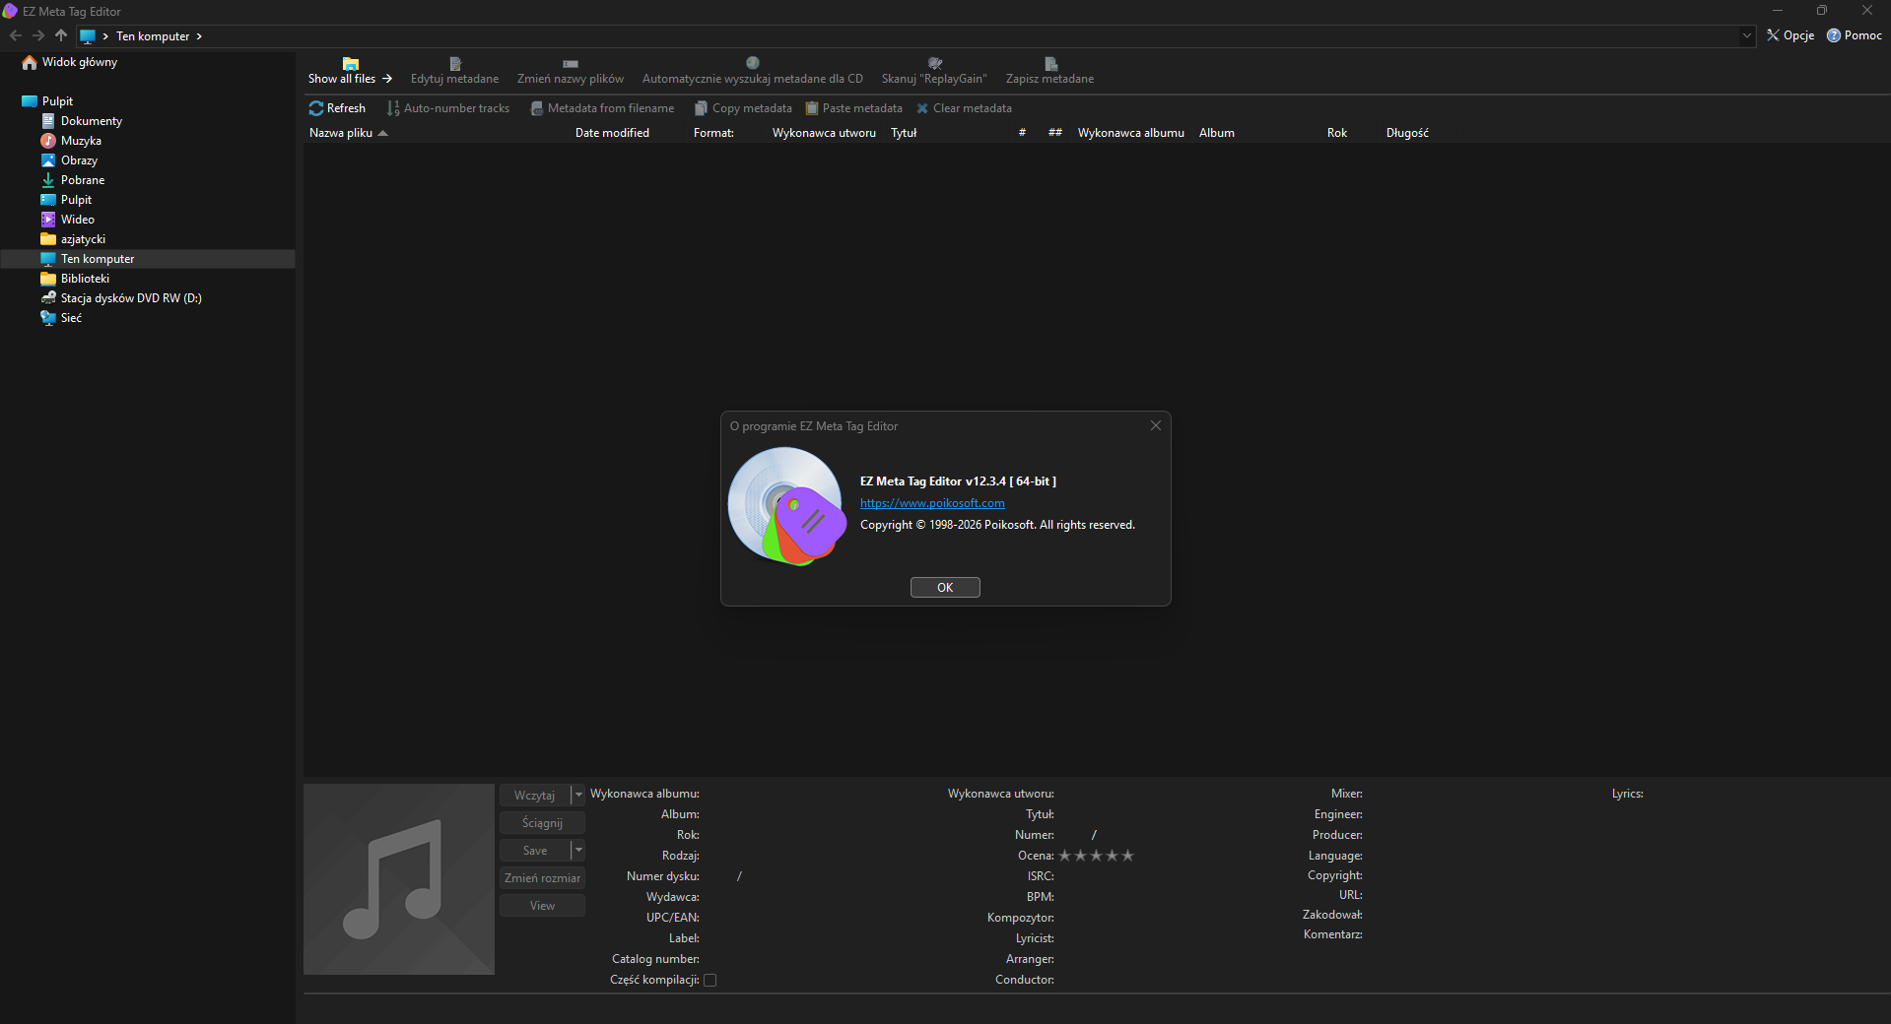Click the Zmień rozmiar button
Viewport: 1891px width, 1024px height.
pos(542,877)
